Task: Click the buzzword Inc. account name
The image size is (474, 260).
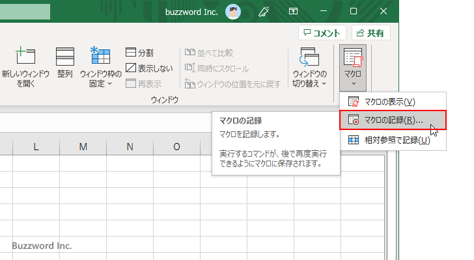Action: [191, 12]
